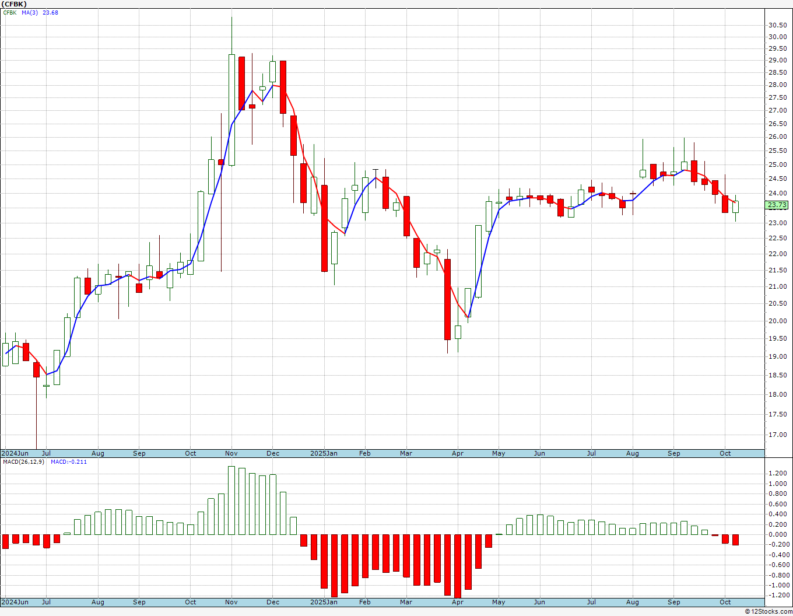Click the current price tag 23.73
Image resolution: width=793 pixels, height=616 pixels.
[x=777, y=205]
